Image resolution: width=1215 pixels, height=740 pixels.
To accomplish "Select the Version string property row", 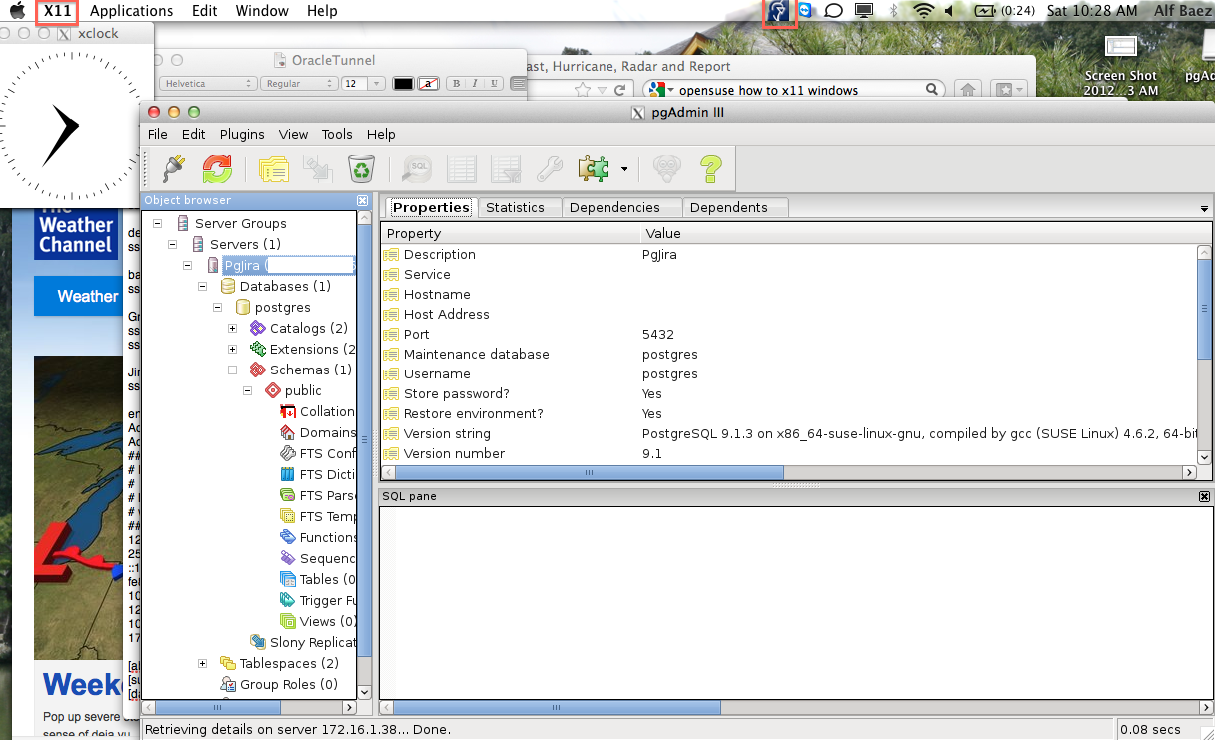I will tap(788, 433).
